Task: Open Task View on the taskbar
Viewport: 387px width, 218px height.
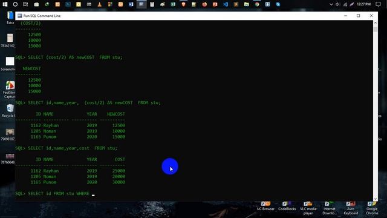Action: tap(25, 4)
